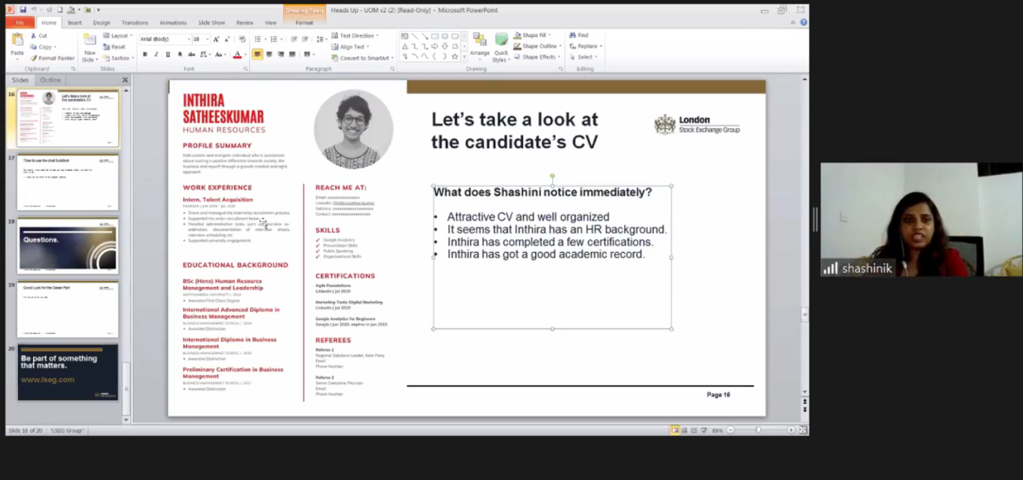Viewport: 1023px width, 480px height.
Task: Save the presentation from the quick access toolbar
Action: tap(23, 10)
